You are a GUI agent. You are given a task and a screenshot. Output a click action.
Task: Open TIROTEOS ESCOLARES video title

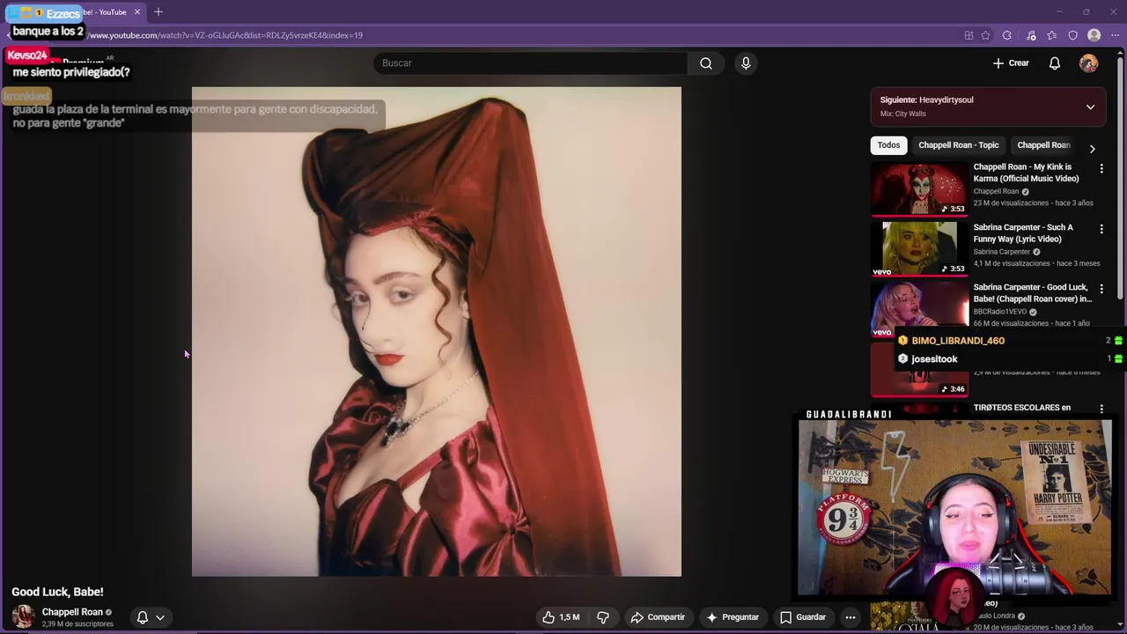1021,408
